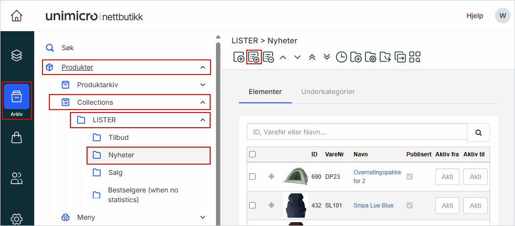Click the new product (page plus) toolbar icon

239,57
